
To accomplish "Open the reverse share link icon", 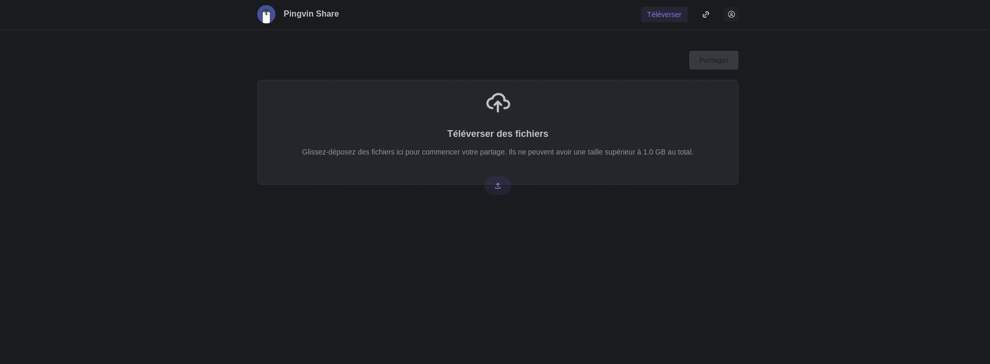I will tap(706, 15).
